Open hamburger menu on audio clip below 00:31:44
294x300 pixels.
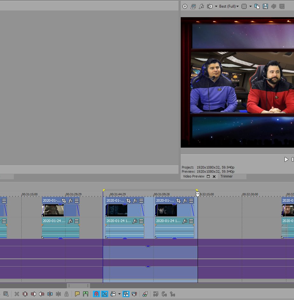(x=141, y=221)
